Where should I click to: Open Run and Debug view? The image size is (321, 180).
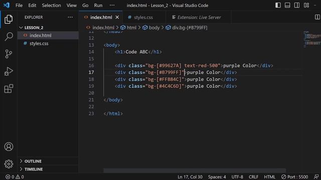pos(9,71)
